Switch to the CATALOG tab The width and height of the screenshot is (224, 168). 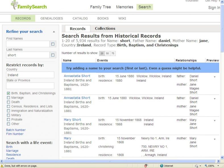pyautogui.click(x=80, y=18)
